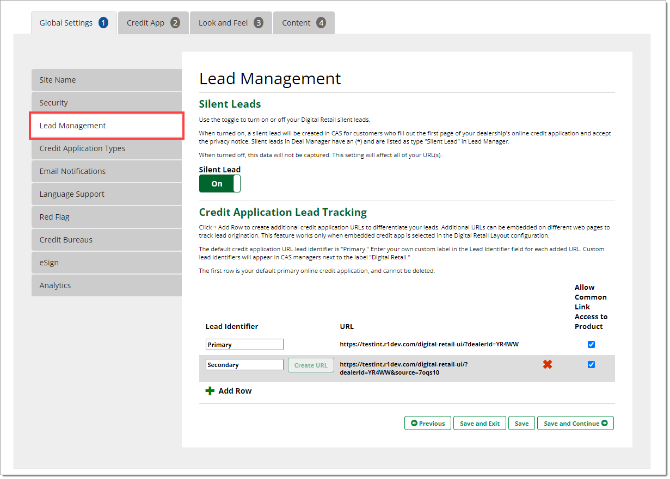The width and height of the screenshot is (670, 479).
Task: Click the Add Row link text
Action: (x=235, y=391)
